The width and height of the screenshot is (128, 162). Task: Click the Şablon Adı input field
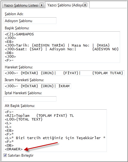[30, 21]
